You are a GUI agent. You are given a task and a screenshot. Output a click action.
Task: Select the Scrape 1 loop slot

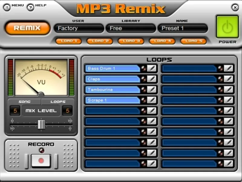113,100
